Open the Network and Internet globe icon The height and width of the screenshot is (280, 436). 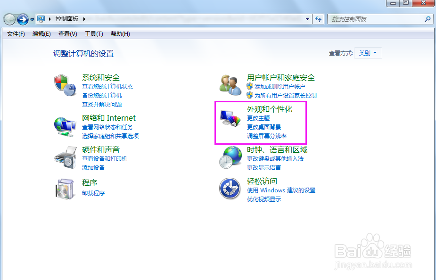[x=66, y=127]
